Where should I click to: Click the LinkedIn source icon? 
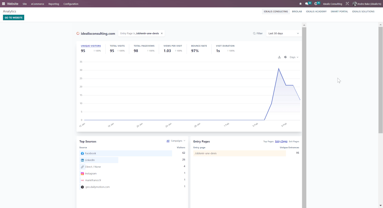(x=82, y=160)
